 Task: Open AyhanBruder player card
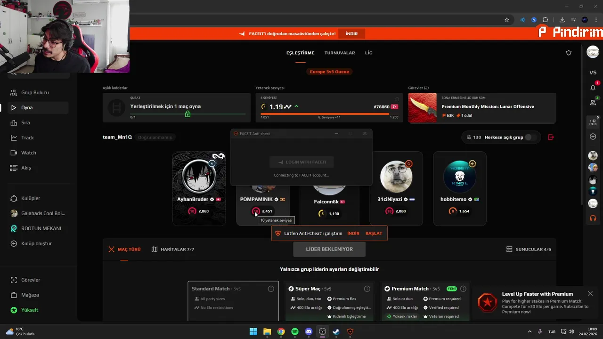[199, 188]
